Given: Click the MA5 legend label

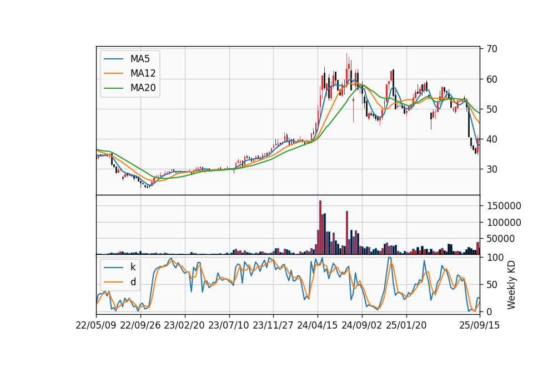Looking at the screenshot, I should point(140,59).
